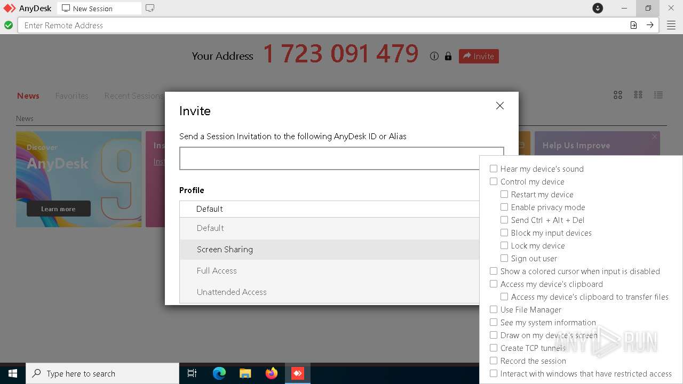Screen dimensions: 683x384
Task: Open the Profile dropdown showing Default
Action: 329,209
